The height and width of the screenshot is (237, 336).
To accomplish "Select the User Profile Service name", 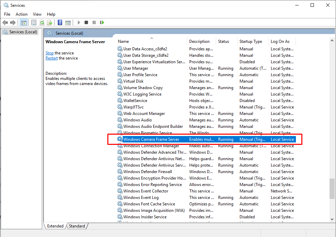I will (x=140, y=75).
